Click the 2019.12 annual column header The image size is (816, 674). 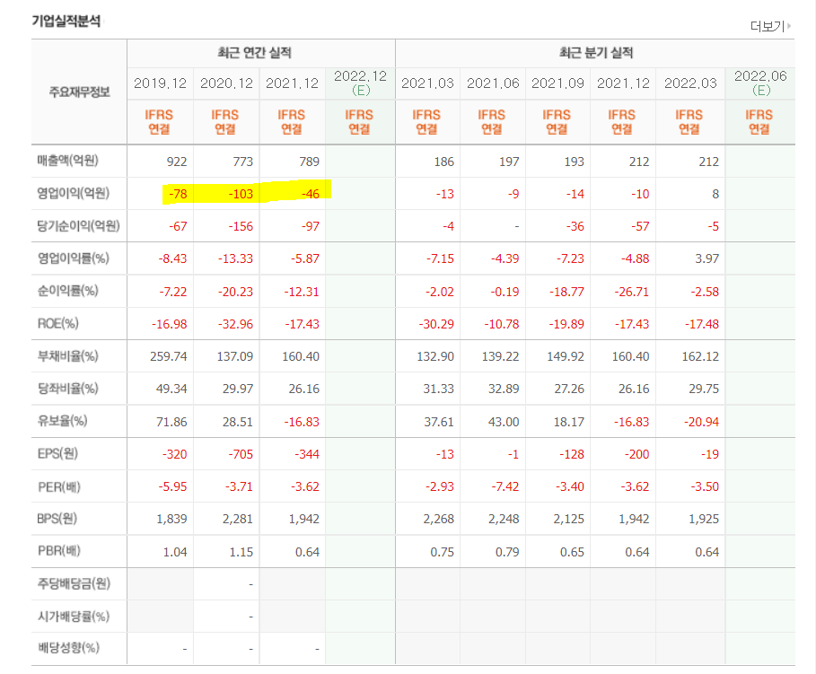[160, 83]
